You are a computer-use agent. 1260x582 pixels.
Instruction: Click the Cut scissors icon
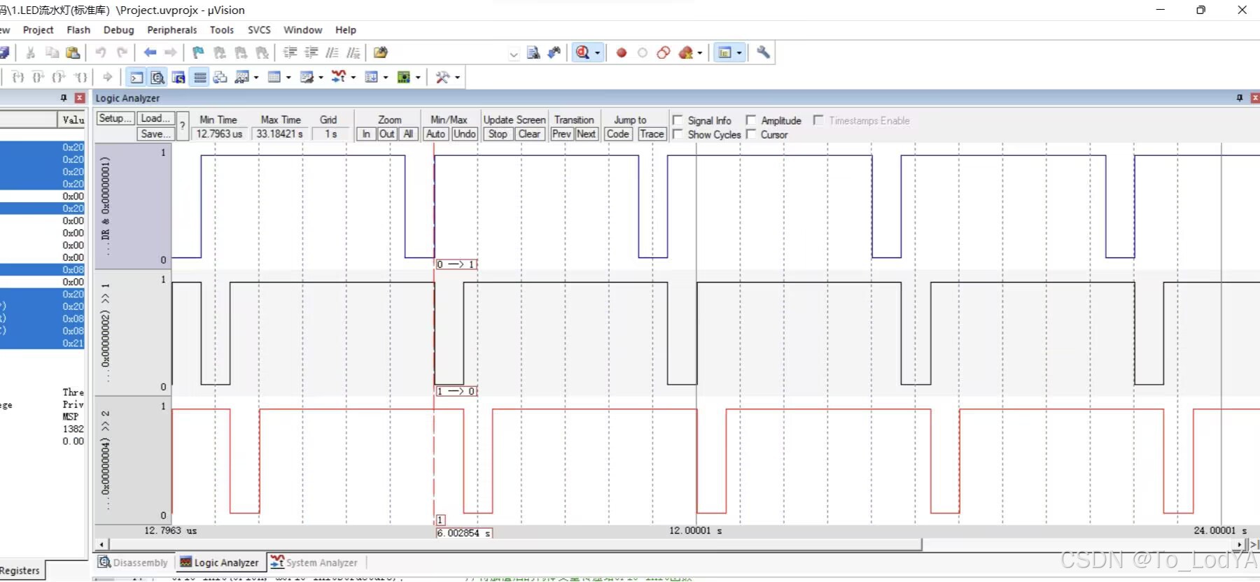tap(31, 52)
